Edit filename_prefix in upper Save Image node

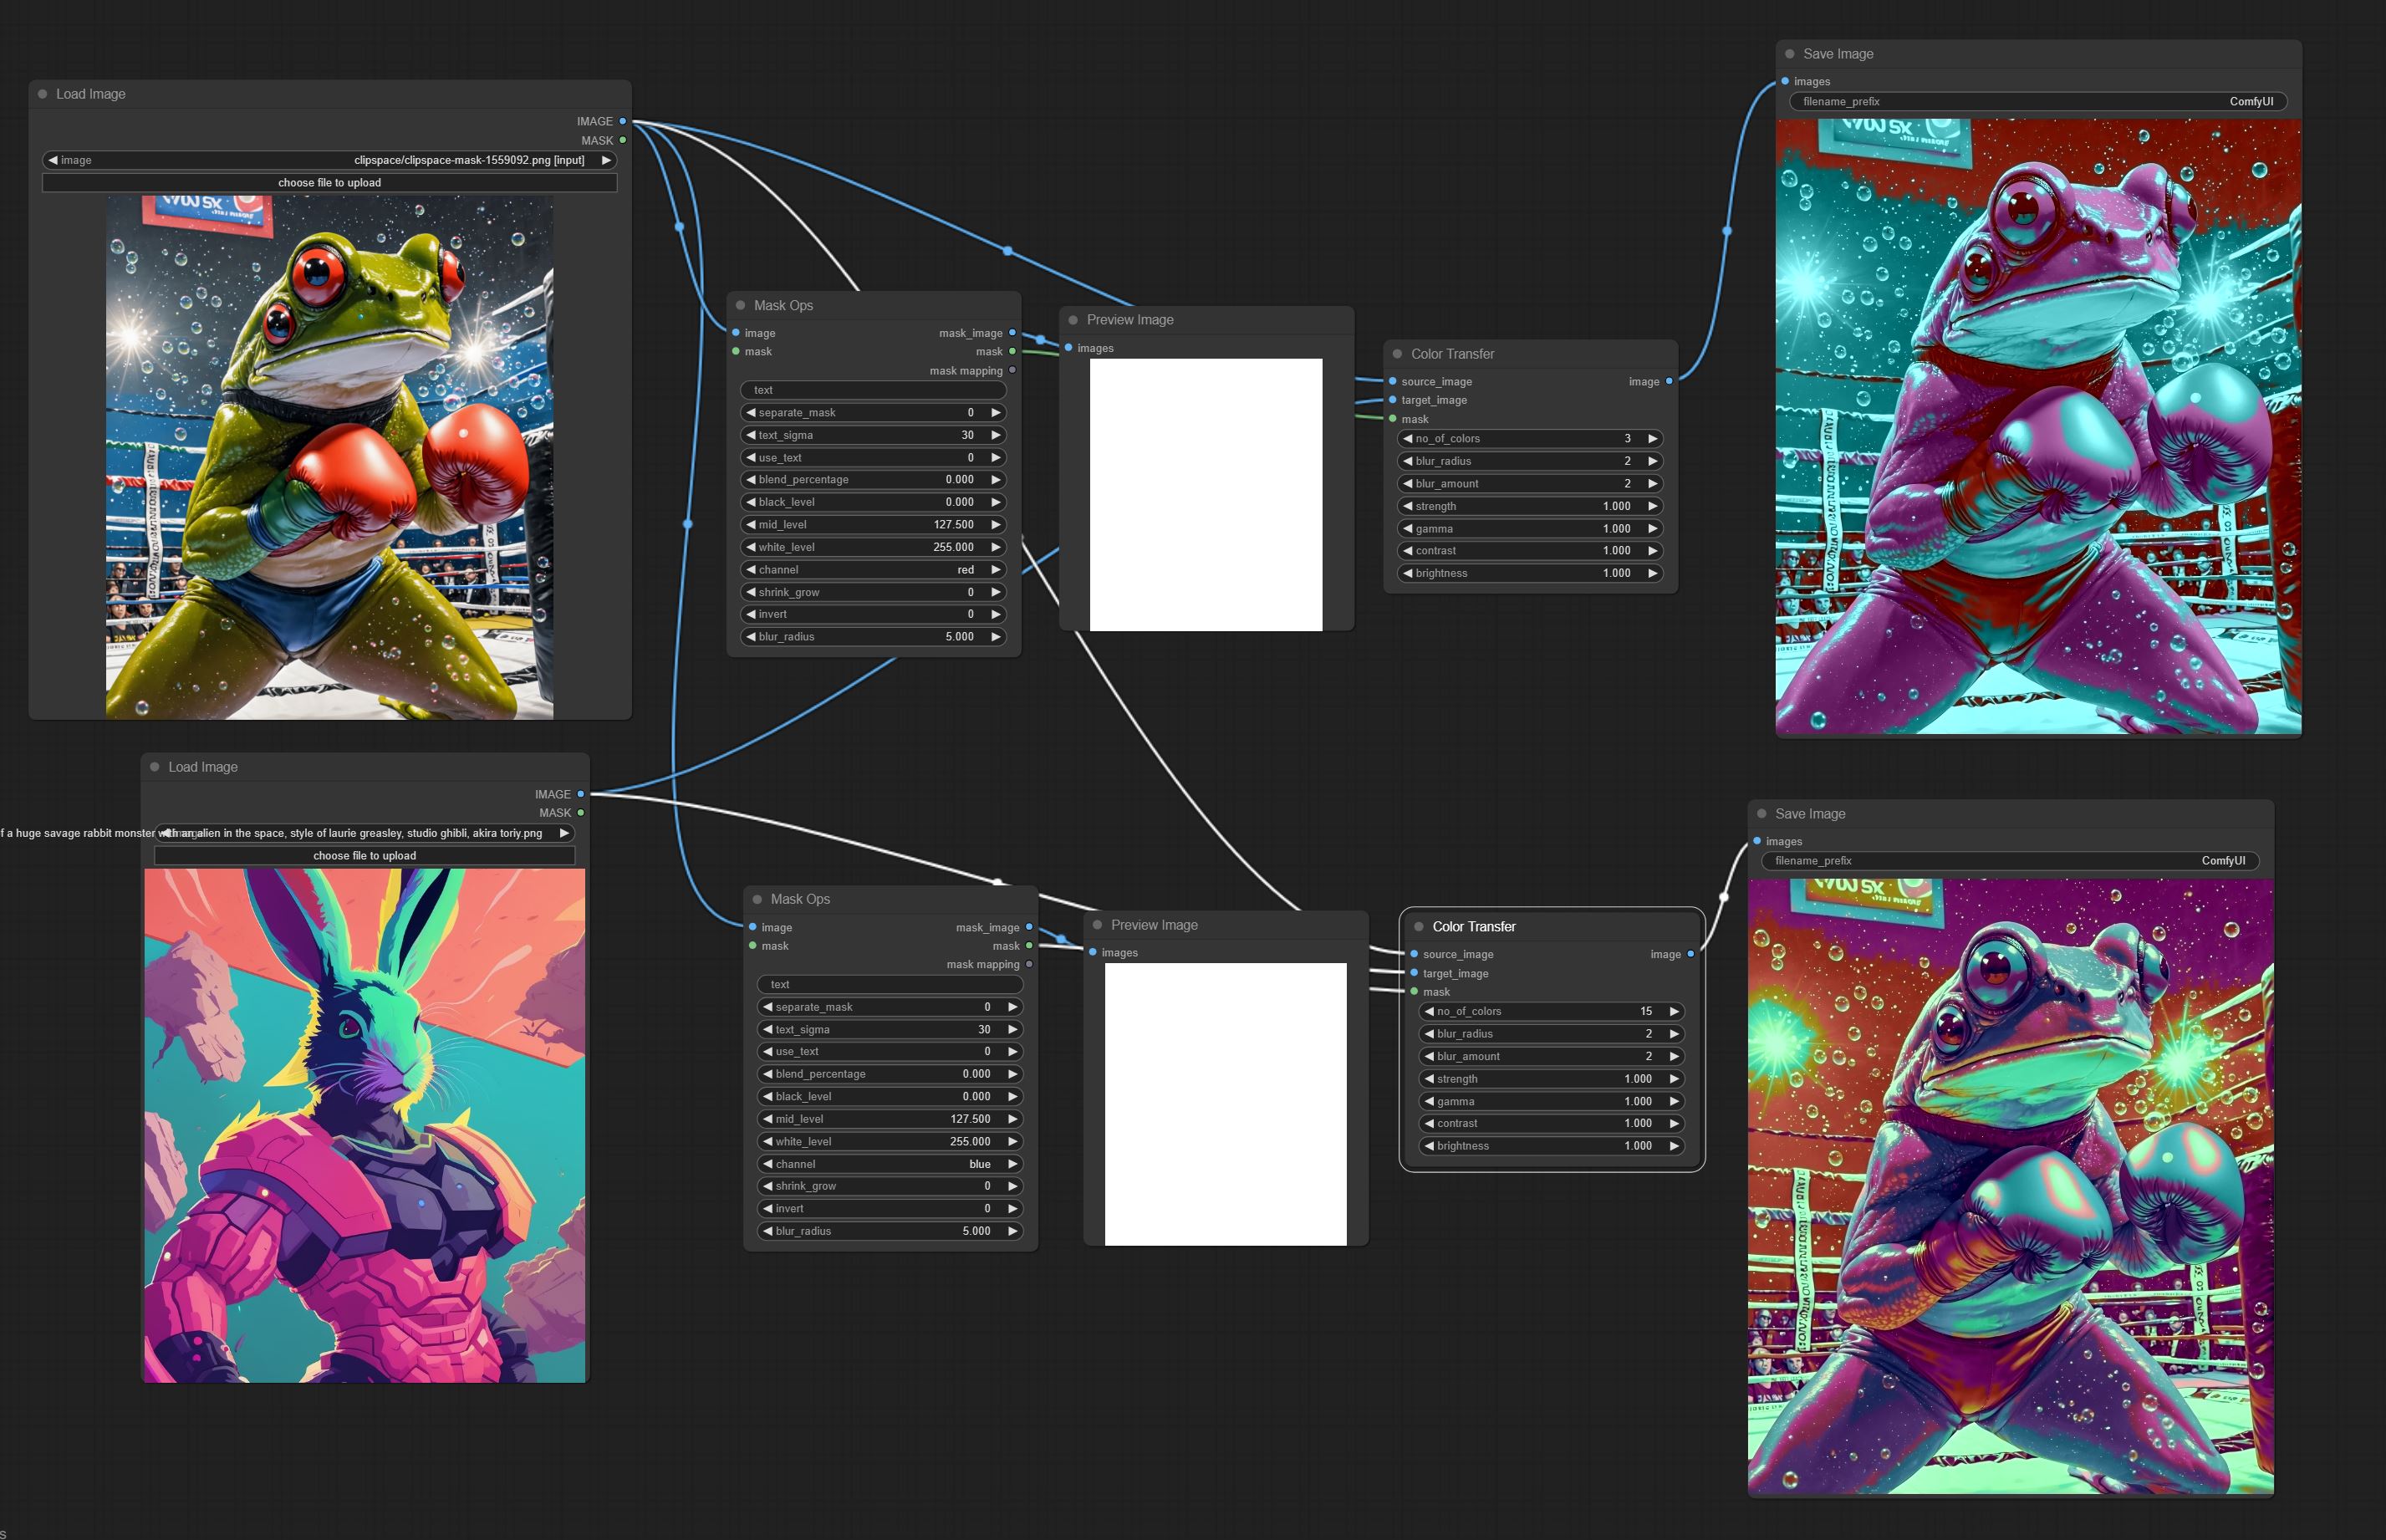click(2037, 102)
